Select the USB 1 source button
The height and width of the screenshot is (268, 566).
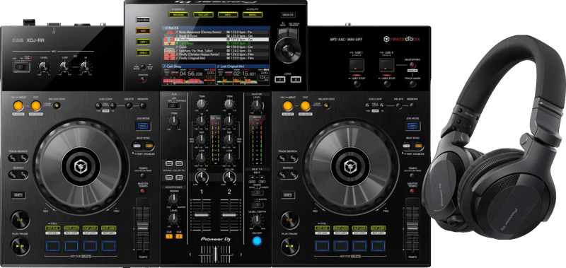point(143,42)
